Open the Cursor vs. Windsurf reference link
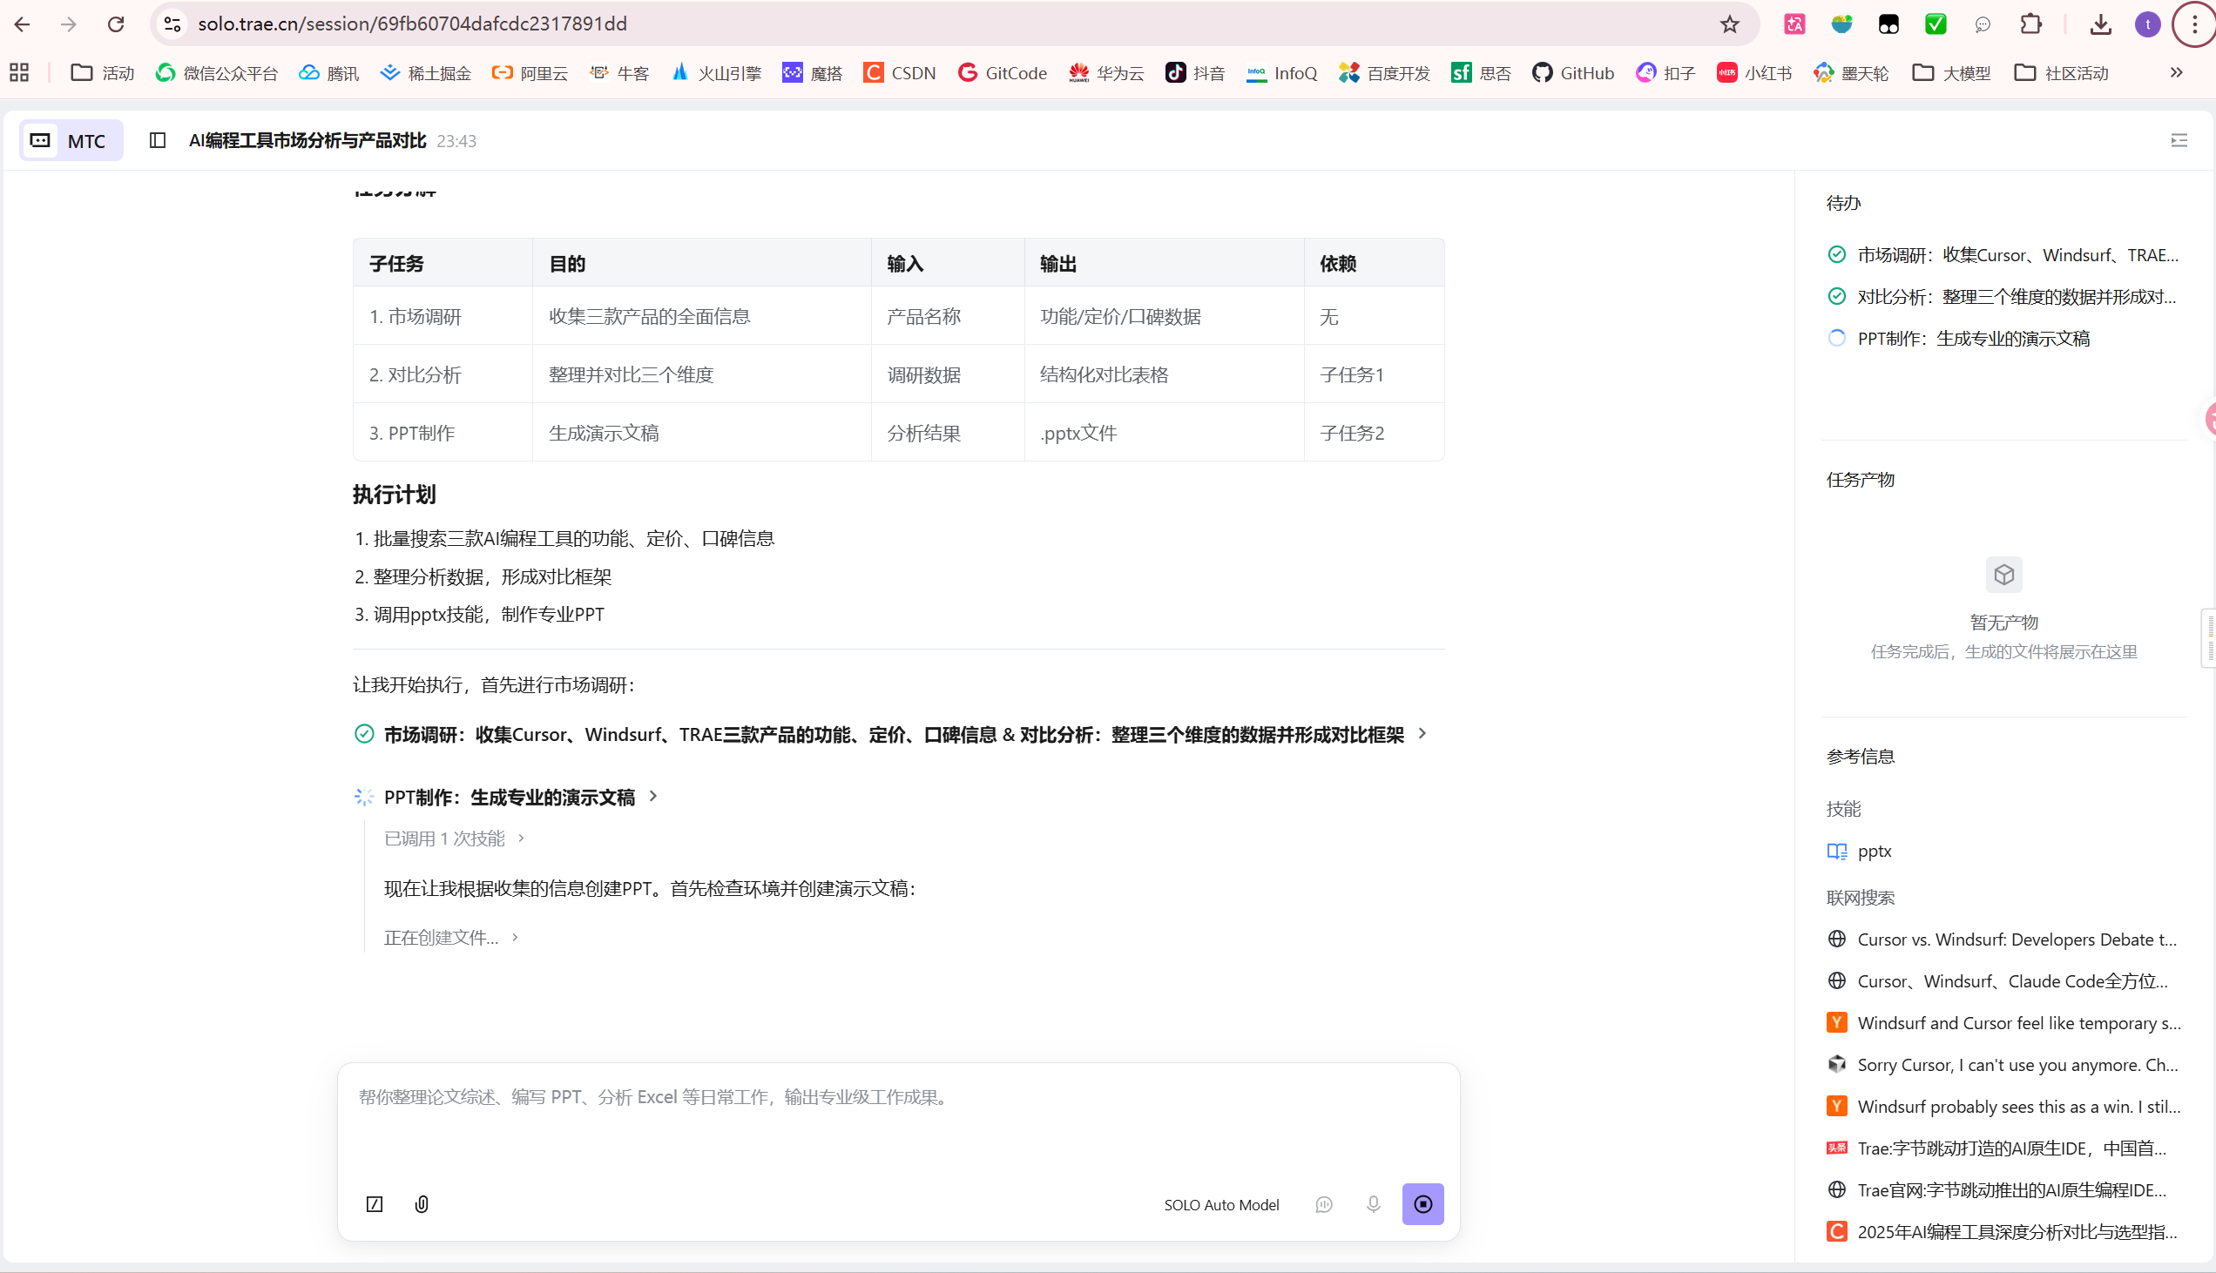 tap(2003, 939)
